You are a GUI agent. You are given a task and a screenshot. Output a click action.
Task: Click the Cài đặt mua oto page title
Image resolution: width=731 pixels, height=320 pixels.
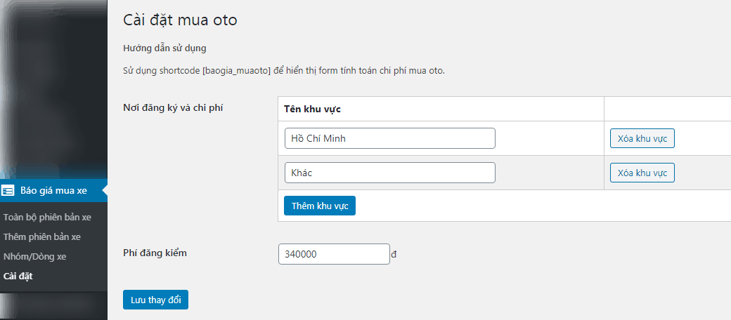(x=180, y=20)
